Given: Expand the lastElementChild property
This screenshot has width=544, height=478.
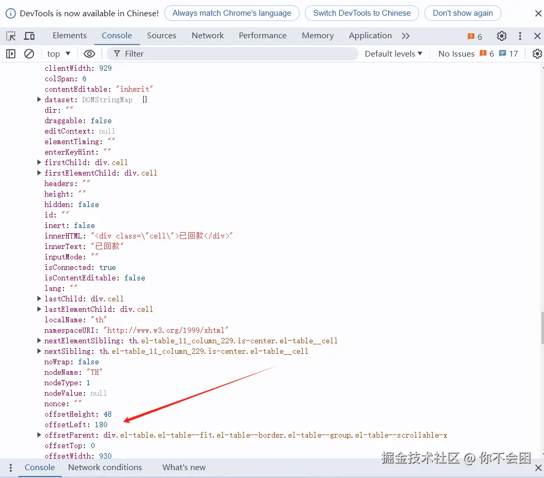Looking at the screenshot, I should pyautogui.click(x=39, y=309).
